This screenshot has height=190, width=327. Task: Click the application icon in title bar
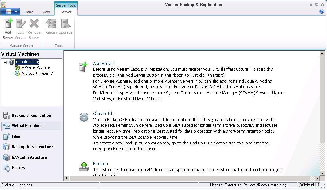(x=3, y=5)
